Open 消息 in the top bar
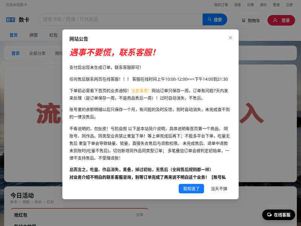301x226 pixels. 237,5
